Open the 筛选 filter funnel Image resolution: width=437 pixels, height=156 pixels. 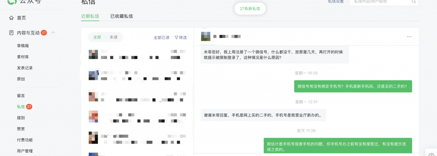(181, 37)
